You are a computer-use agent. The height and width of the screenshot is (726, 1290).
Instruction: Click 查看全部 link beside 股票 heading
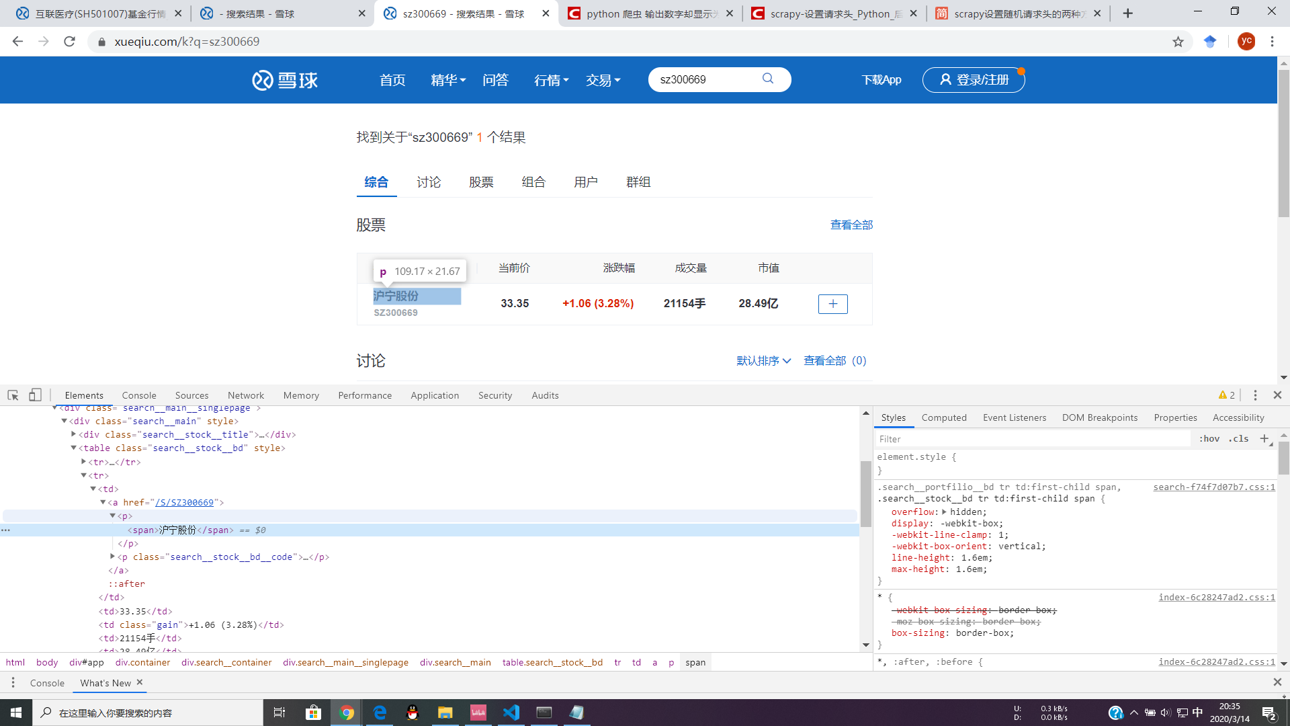(851, 225)
